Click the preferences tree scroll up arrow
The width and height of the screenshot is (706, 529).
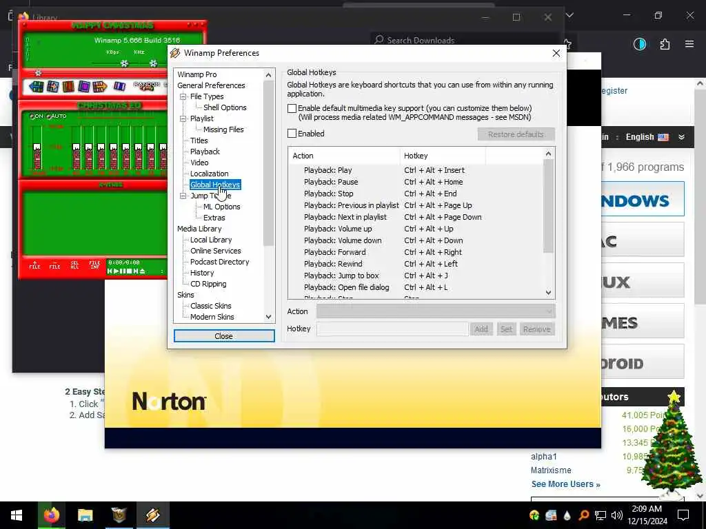pyautogui.click(x=268, y=75)
